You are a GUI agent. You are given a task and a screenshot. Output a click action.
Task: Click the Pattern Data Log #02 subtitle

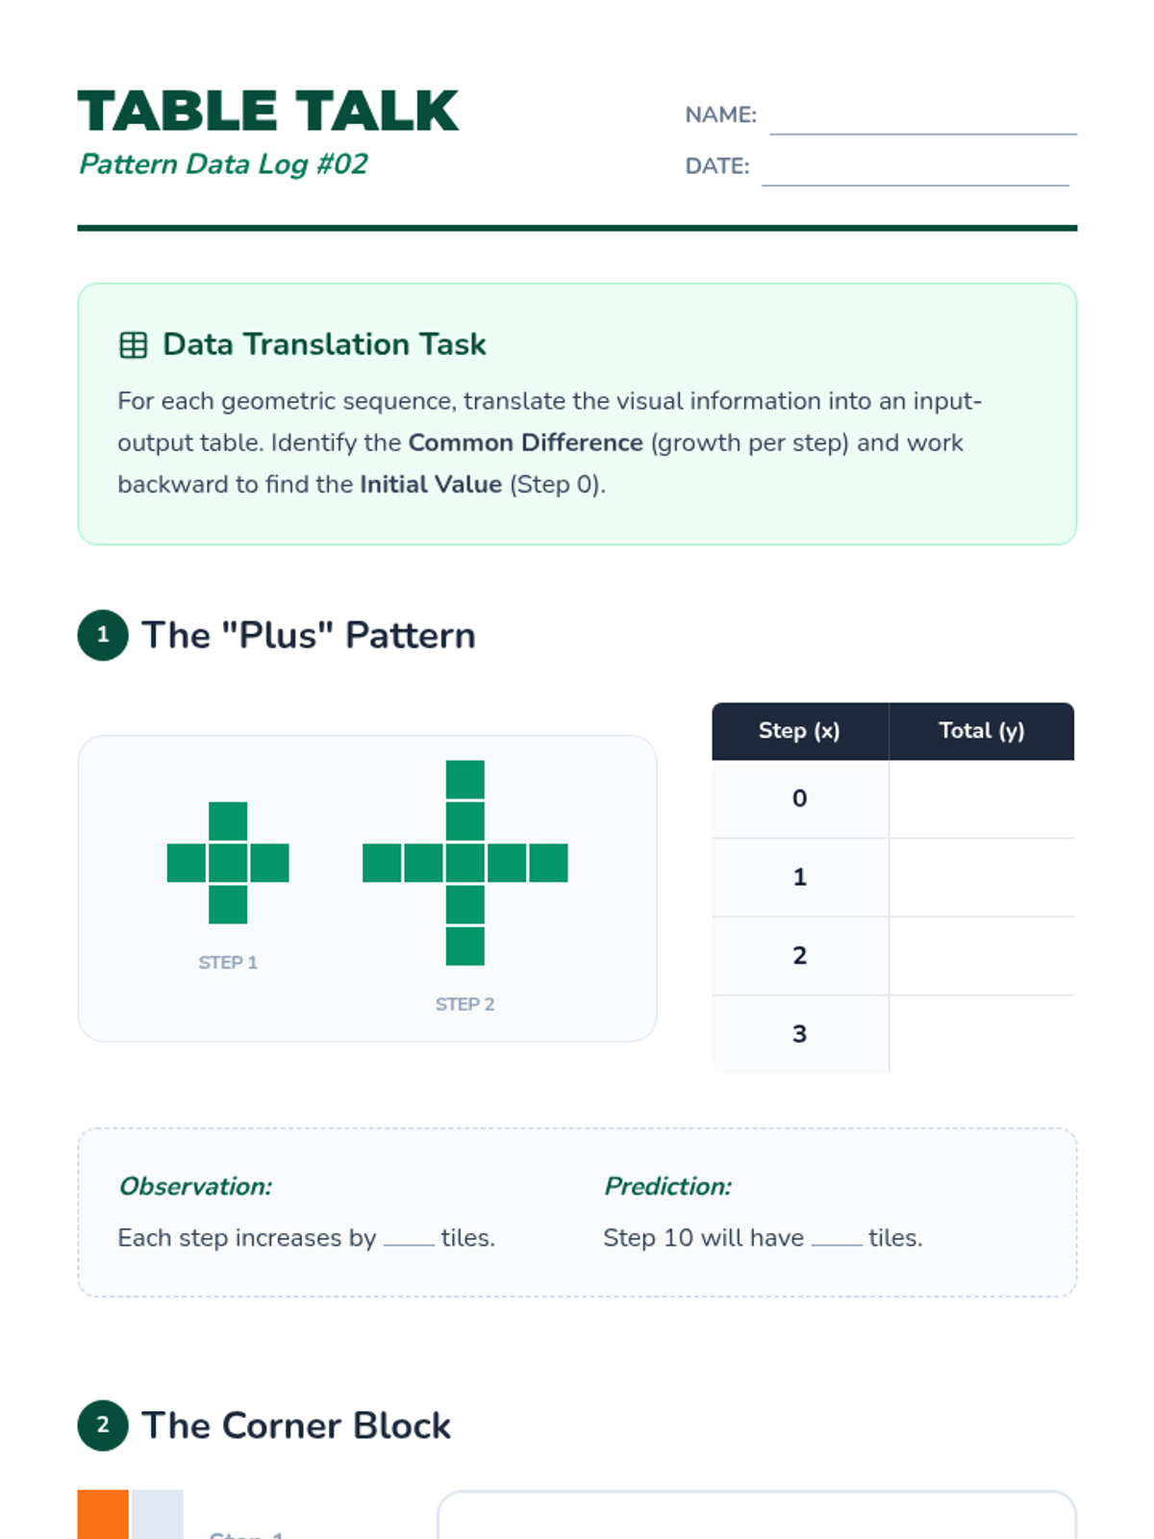pos(223,164)
